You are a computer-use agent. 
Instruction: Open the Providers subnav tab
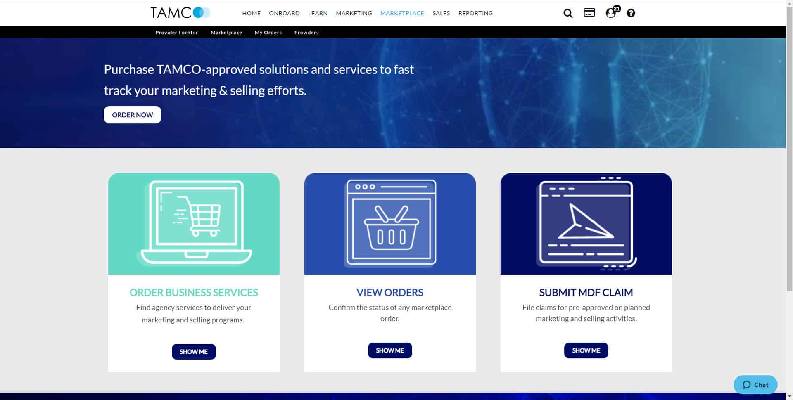306,33
